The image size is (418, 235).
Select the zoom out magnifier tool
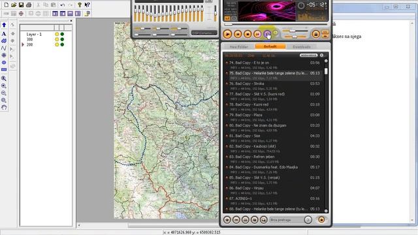4,93
